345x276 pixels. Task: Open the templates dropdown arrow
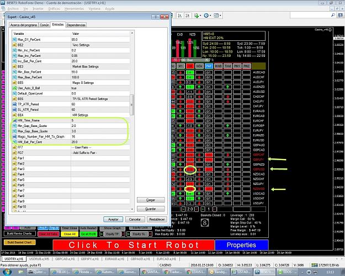pos(220,15)
